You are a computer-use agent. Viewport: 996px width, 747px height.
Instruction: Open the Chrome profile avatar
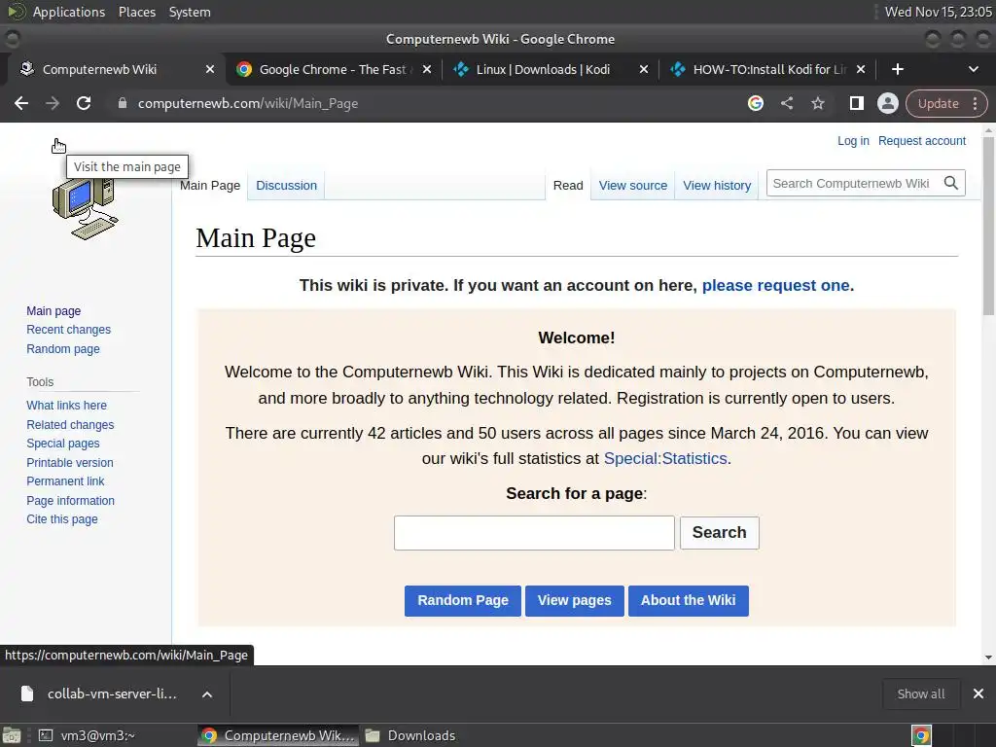pyautogui.click(x=887, y=103)
